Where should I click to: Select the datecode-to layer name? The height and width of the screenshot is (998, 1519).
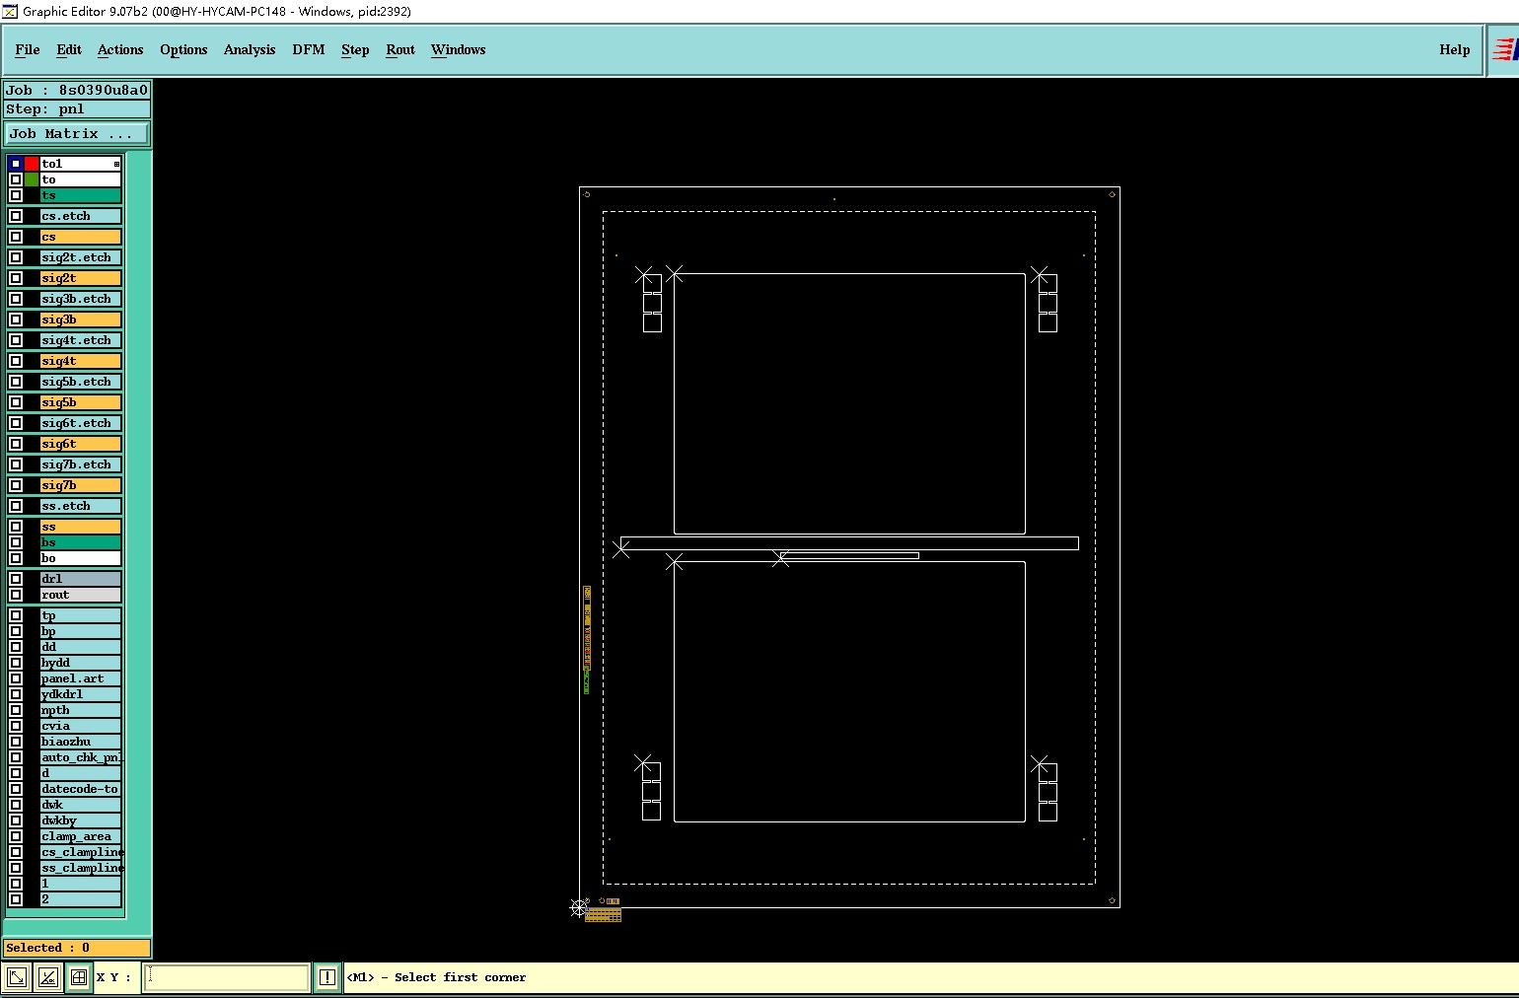tap(81, 789)
